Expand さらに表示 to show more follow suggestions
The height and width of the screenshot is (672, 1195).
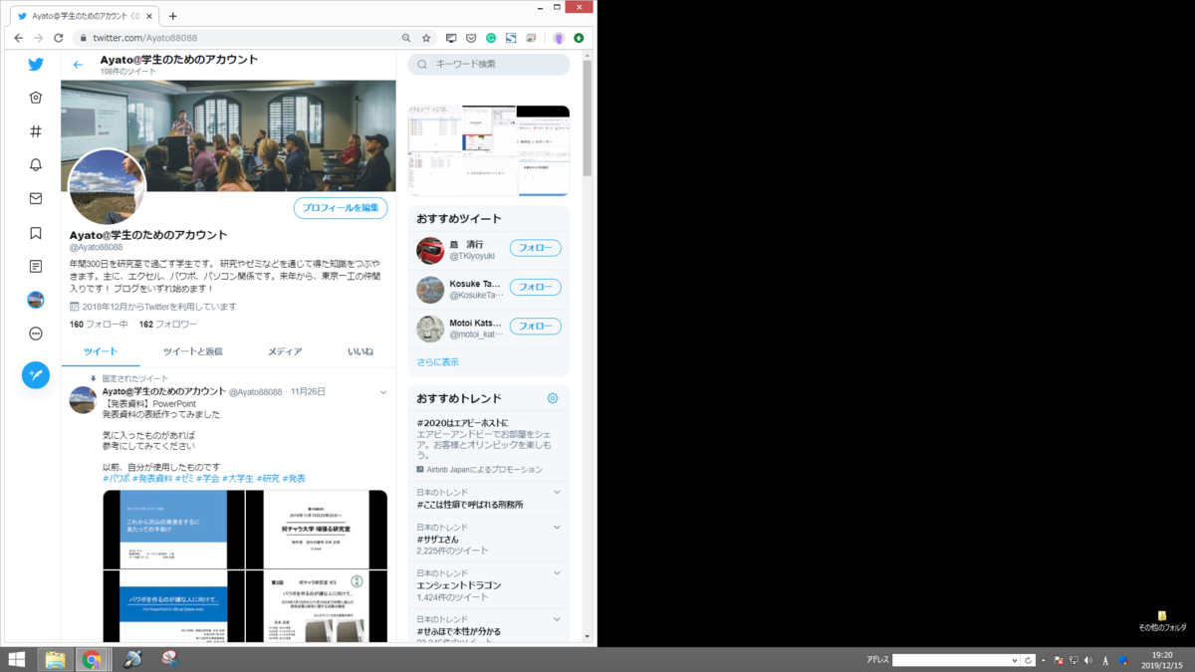coord(436,361)
